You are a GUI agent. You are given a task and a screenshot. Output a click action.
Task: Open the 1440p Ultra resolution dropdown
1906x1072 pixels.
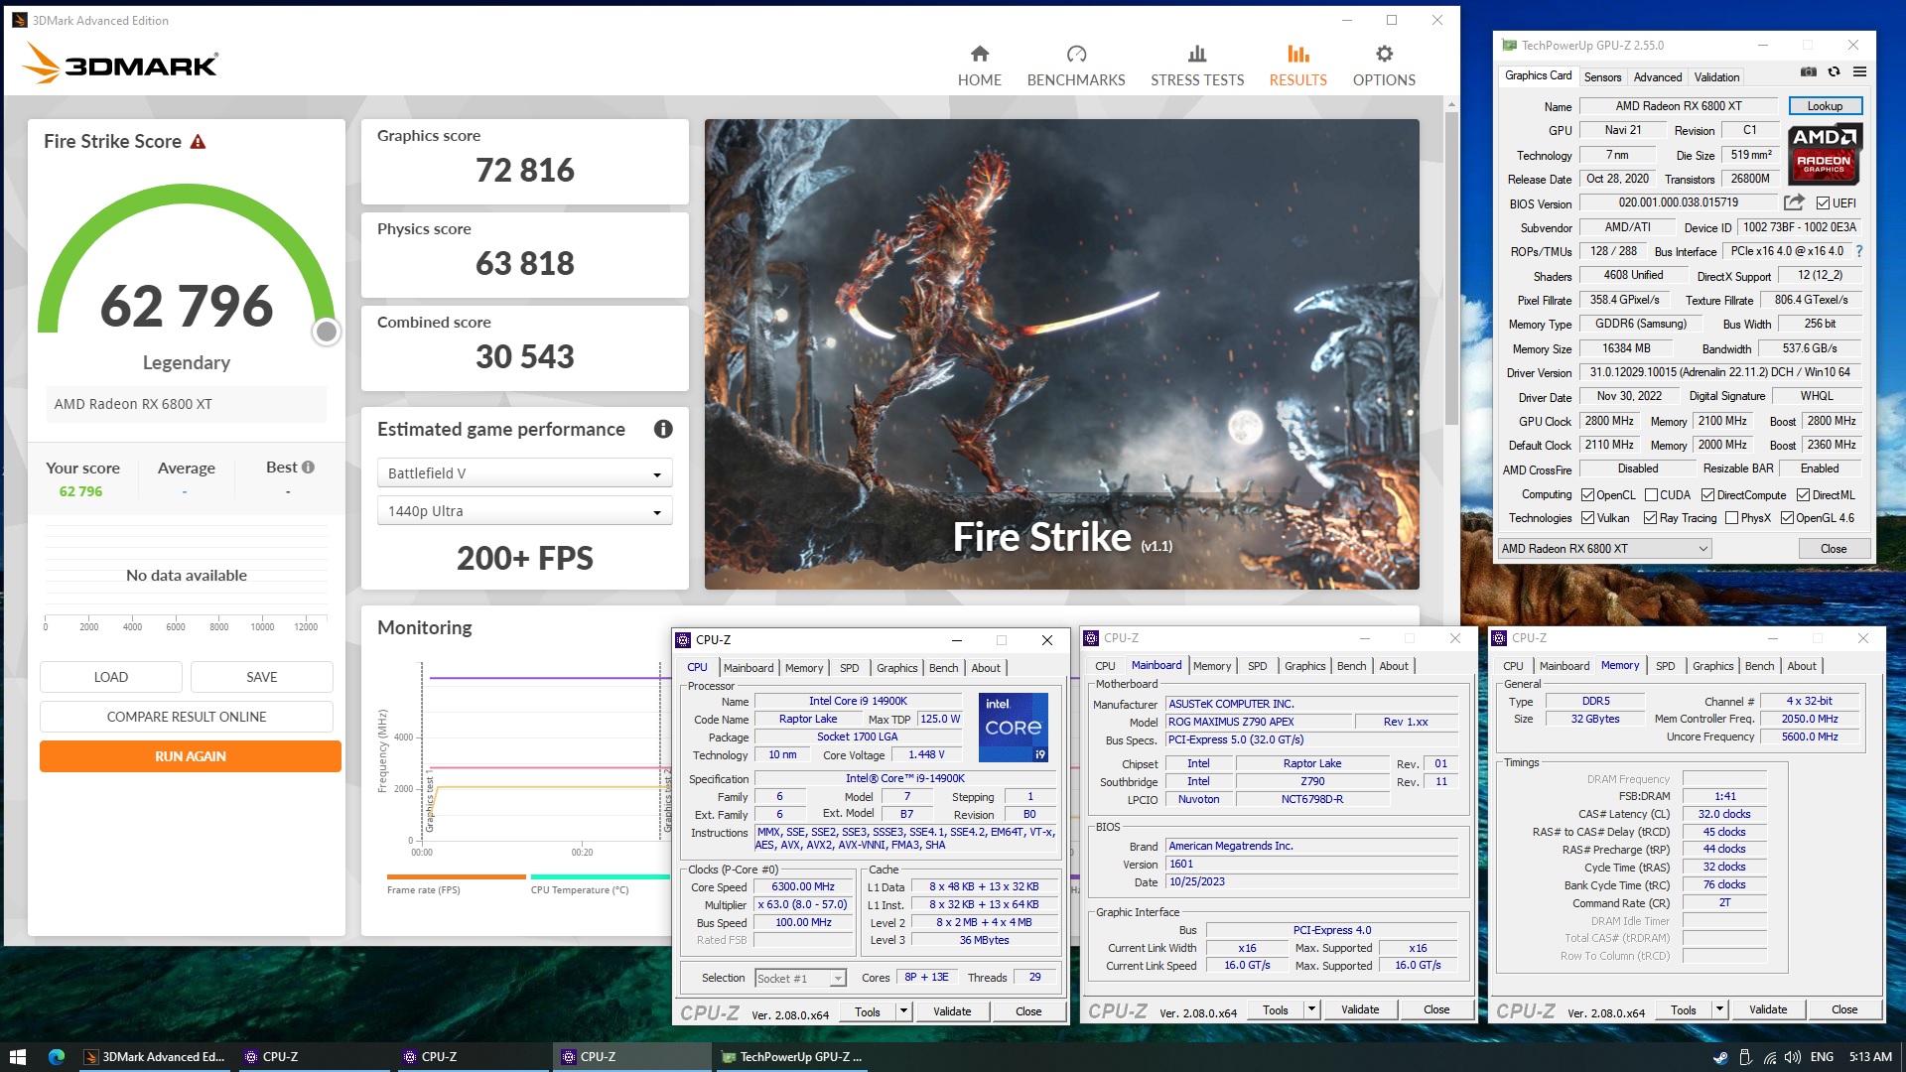click(x=524, y=511)
